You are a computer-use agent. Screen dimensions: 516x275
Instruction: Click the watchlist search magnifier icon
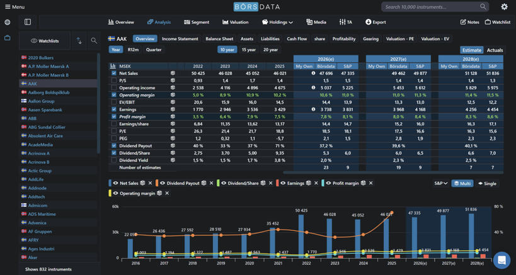94,40
